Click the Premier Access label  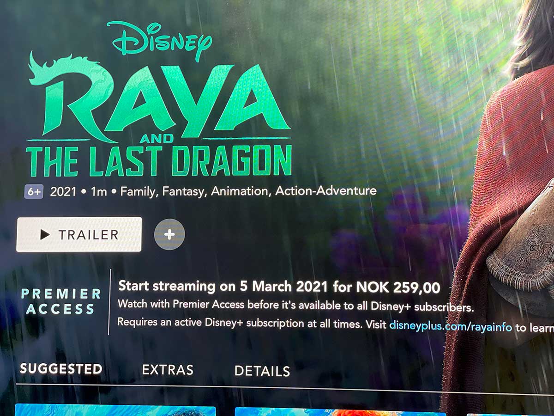point(61,301)
